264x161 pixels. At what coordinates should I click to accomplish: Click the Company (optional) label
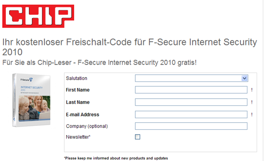[x=87, y=126]
